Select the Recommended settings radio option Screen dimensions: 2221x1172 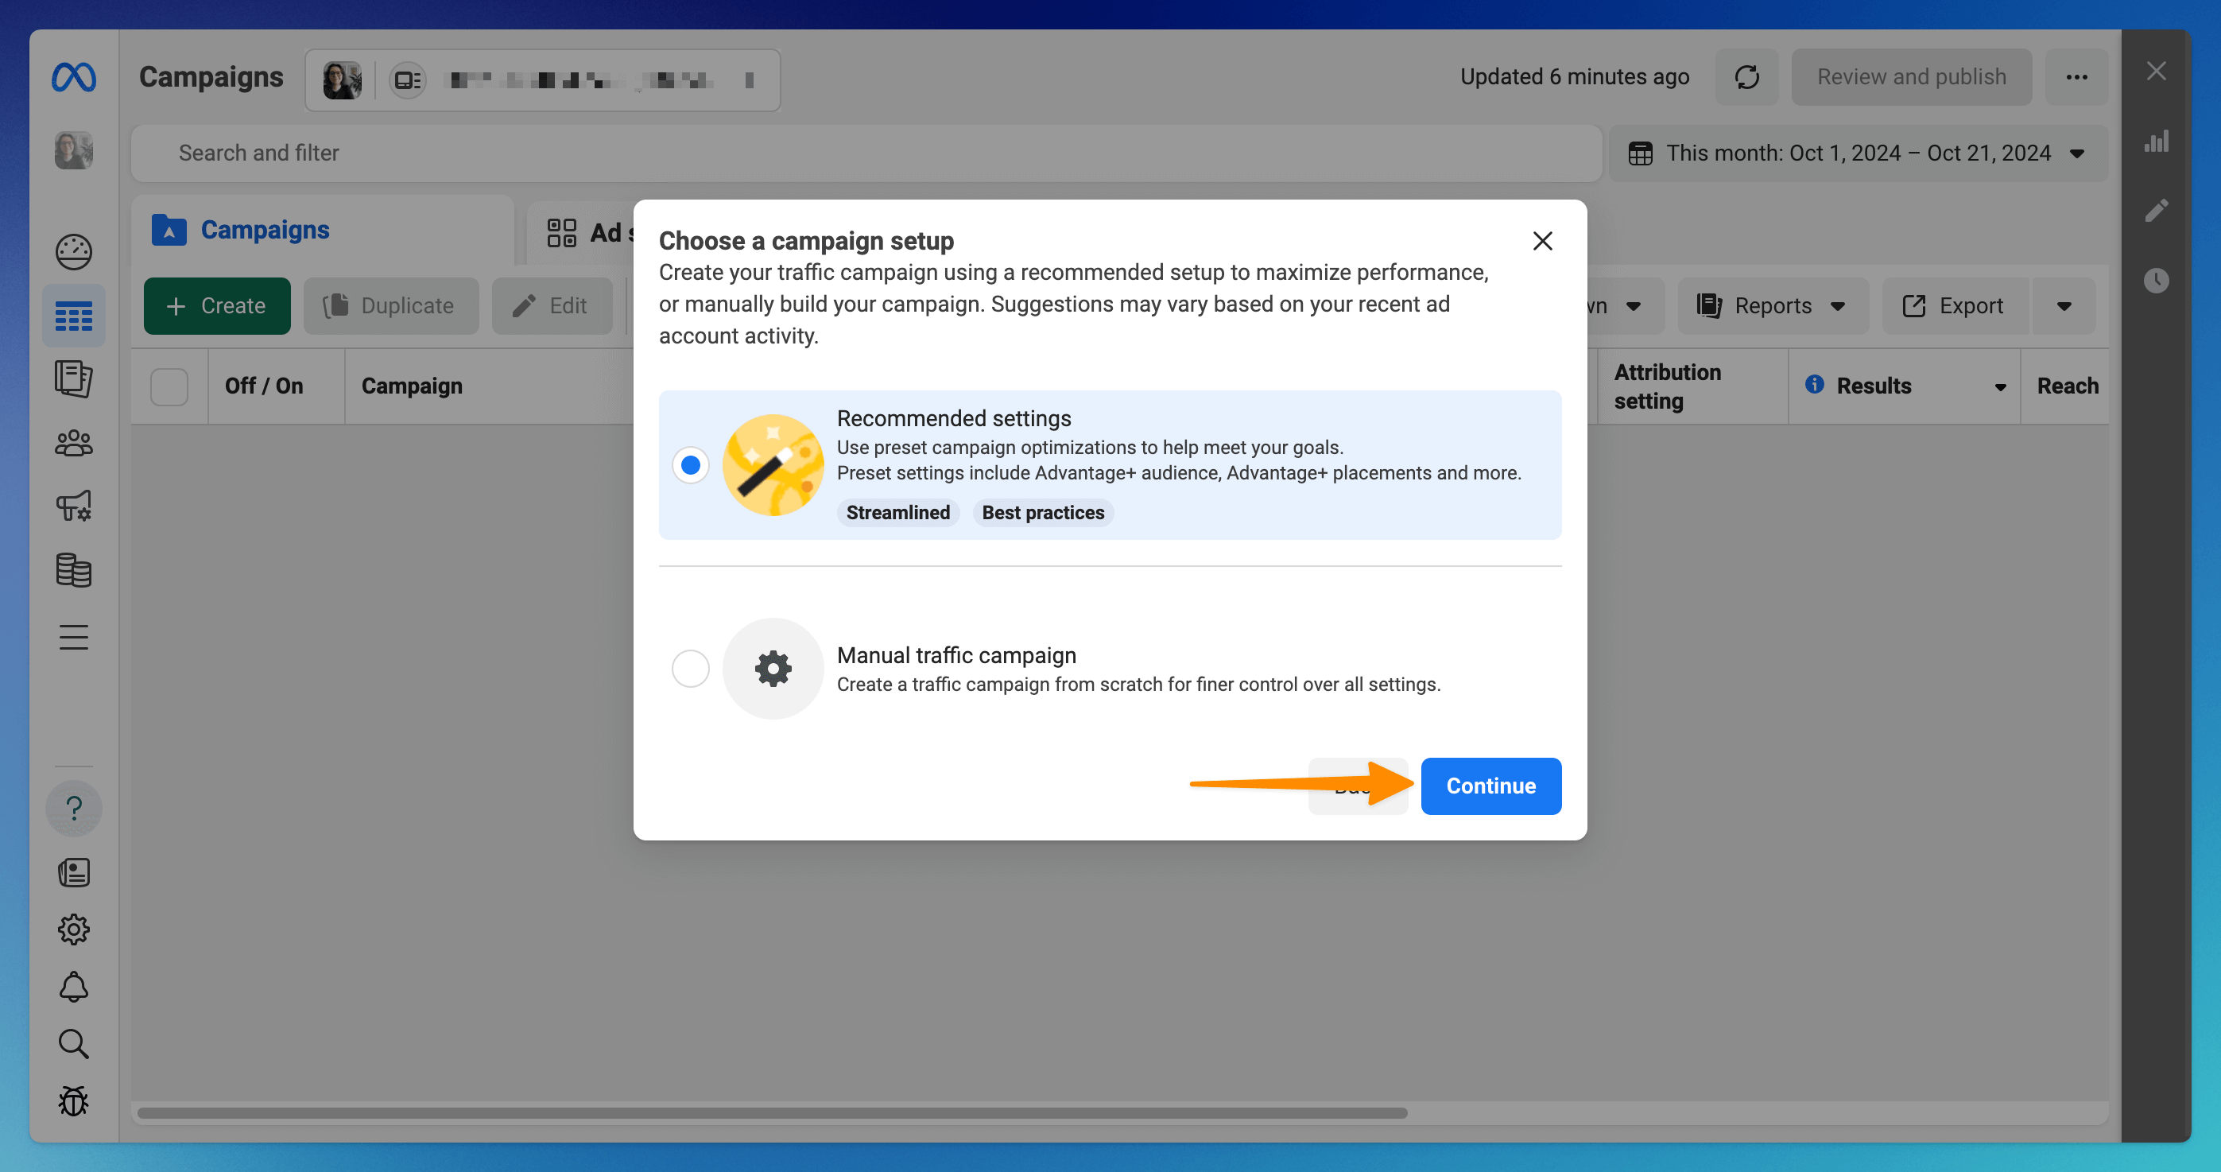(x=690, y=465)
